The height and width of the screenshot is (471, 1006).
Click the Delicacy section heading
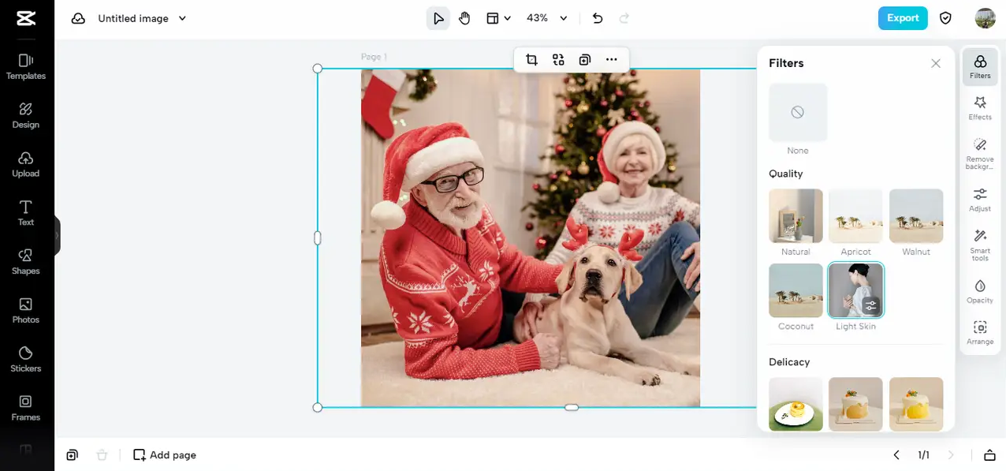[789, 362]
